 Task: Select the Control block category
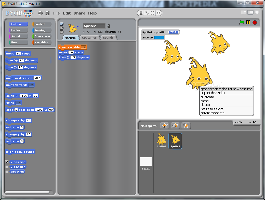pos(42,24)
